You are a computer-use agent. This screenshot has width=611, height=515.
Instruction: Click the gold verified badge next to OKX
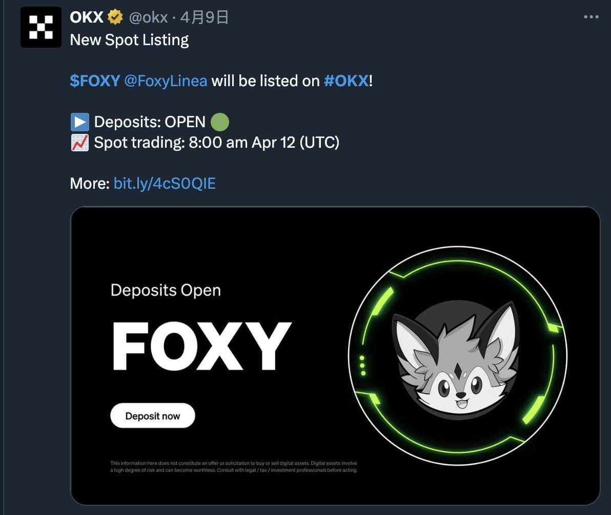[115, 17]
